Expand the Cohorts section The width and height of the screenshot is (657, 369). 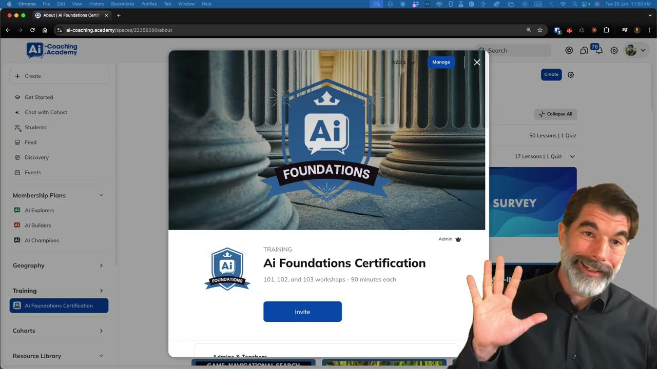pos(101,331)
